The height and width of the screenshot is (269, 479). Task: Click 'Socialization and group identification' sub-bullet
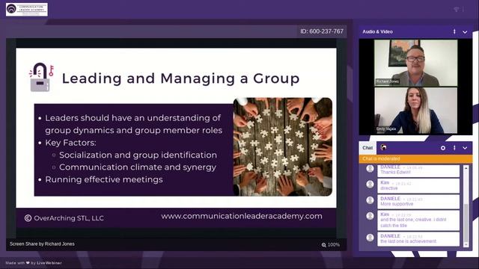pyautogui.click(x=138, y=155)
